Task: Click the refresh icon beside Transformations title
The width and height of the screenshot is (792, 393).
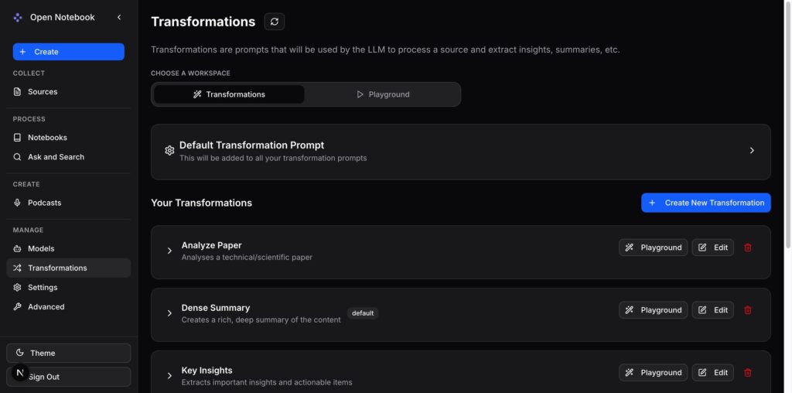Action: [274, 22]
